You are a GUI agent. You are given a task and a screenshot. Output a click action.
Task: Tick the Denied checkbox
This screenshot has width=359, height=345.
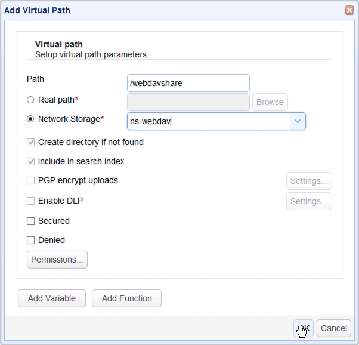[31, 241]
